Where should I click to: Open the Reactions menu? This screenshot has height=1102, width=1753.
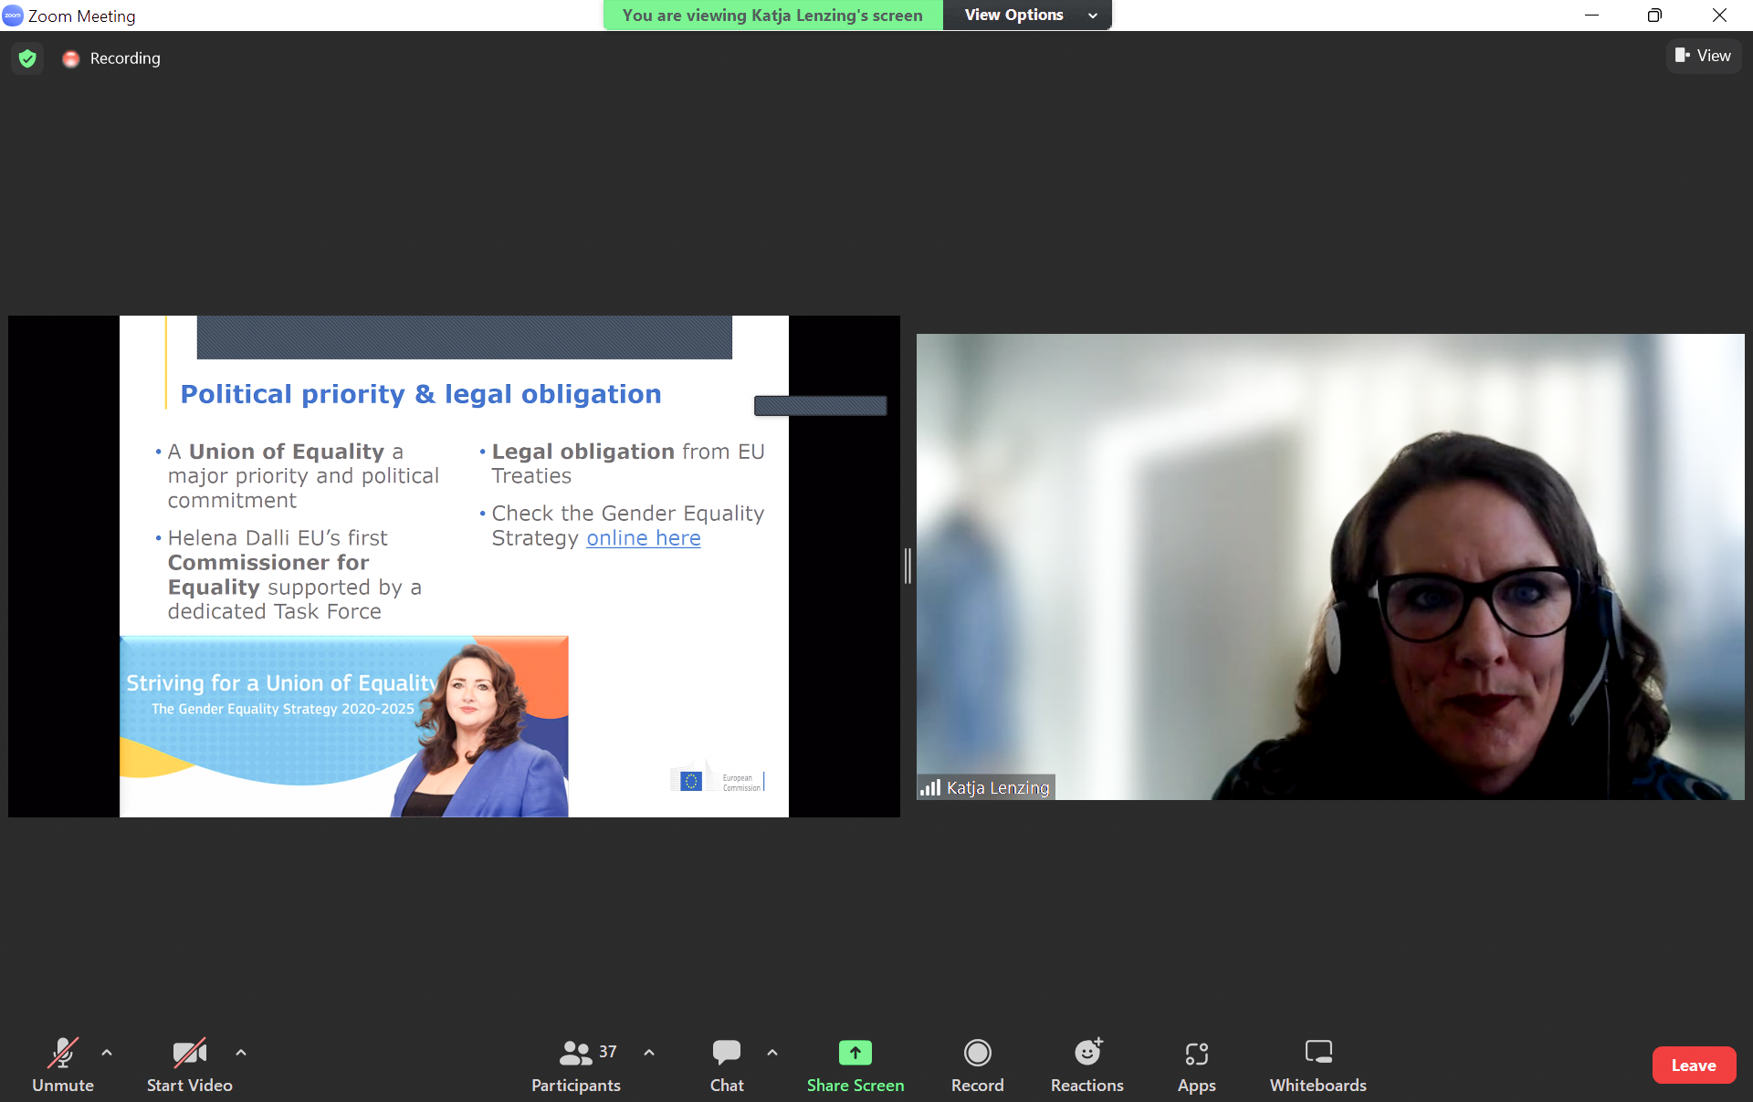coord(1086,1064)
